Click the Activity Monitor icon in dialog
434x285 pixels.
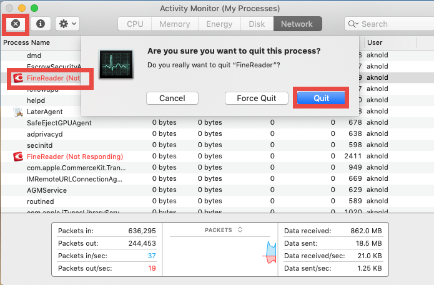116,64
